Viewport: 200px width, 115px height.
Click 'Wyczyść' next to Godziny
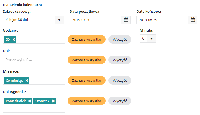pos(120,39)
